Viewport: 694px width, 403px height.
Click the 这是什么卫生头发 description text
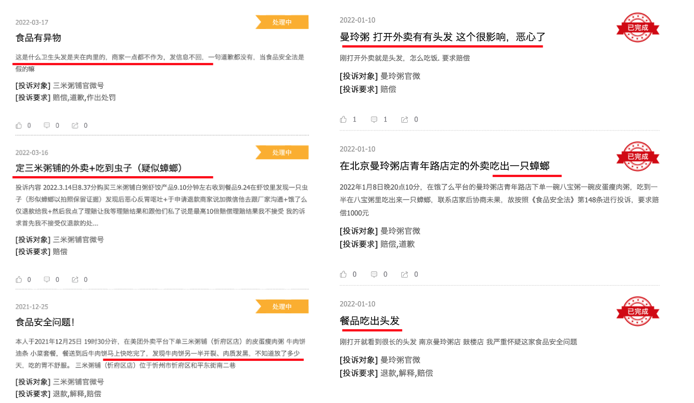click(x=159, y=62)
